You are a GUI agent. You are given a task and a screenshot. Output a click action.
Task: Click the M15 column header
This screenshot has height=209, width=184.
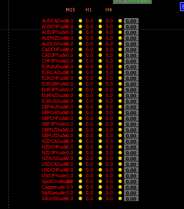(x=70, y=10)
